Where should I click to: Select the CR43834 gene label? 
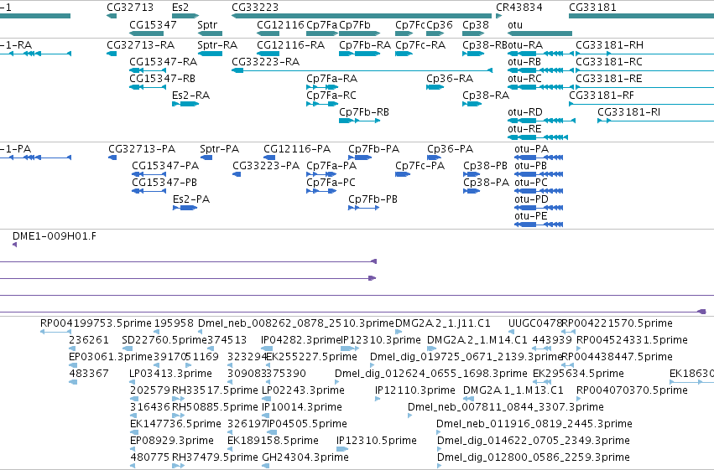click(x=519, y=8)
